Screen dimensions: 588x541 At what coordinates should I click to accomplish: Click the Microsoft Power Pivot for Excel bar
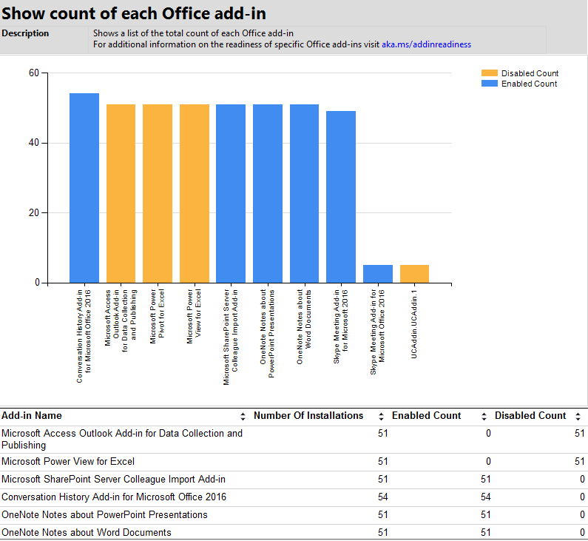158,194
